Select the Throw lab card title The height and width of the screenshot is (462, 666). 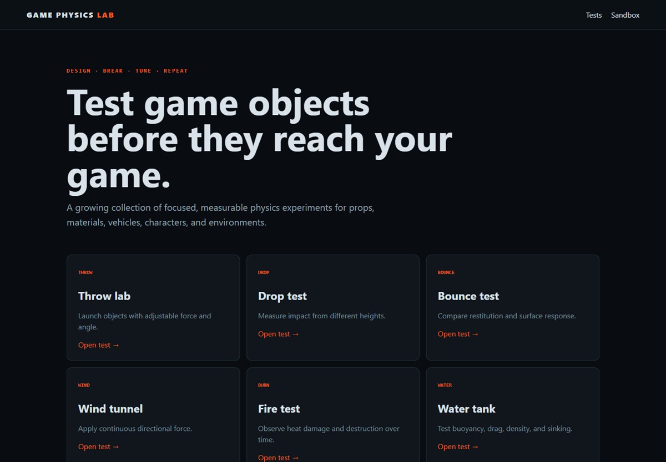104,296
